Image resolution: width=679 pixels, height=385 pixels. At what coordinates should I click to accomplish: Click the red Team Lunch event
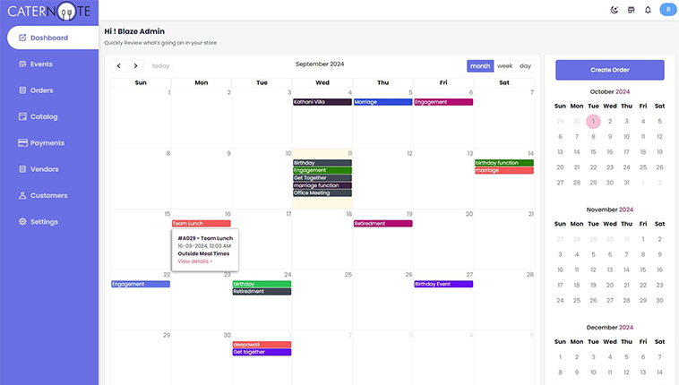pos(201,223)
